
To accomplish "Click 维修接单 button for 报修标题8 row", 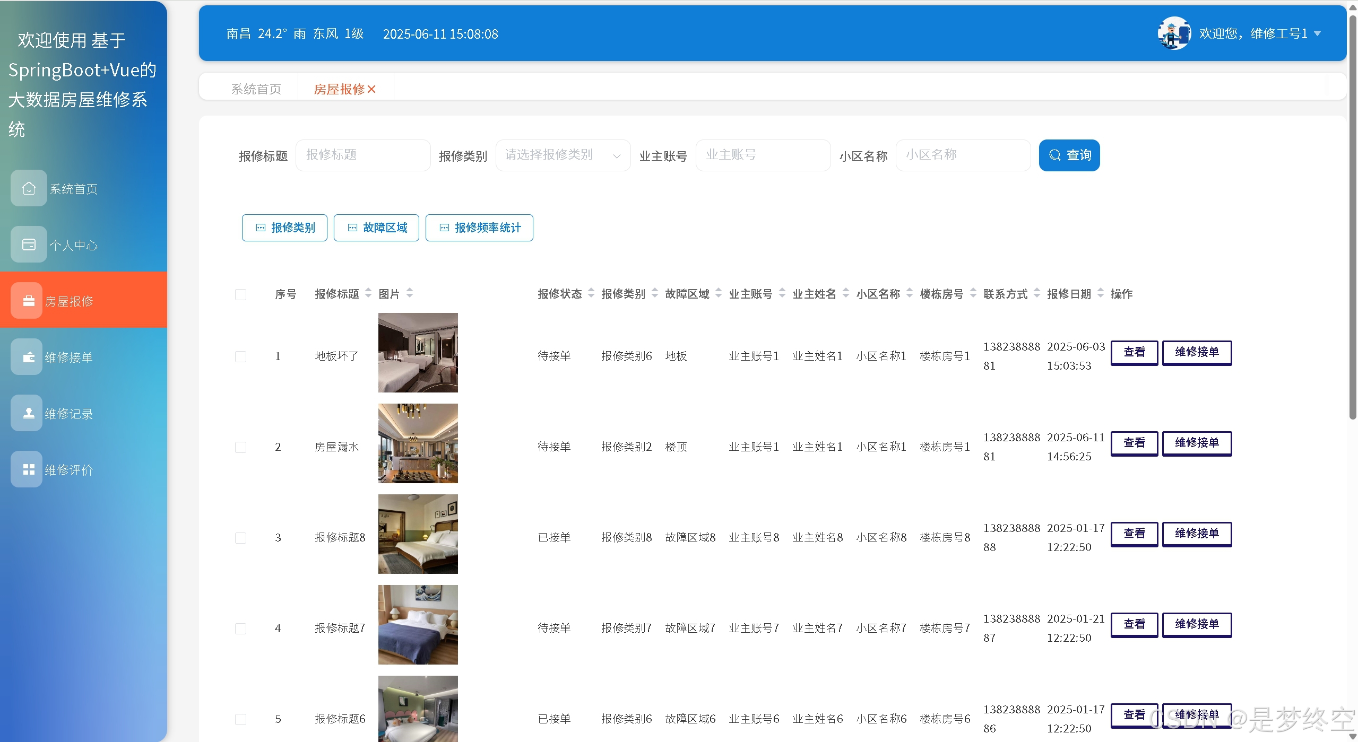I will point(1196,534).
